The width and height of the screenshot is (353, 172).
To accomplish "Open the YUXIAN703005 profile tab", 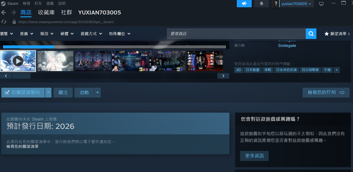I will pos(100,12).
